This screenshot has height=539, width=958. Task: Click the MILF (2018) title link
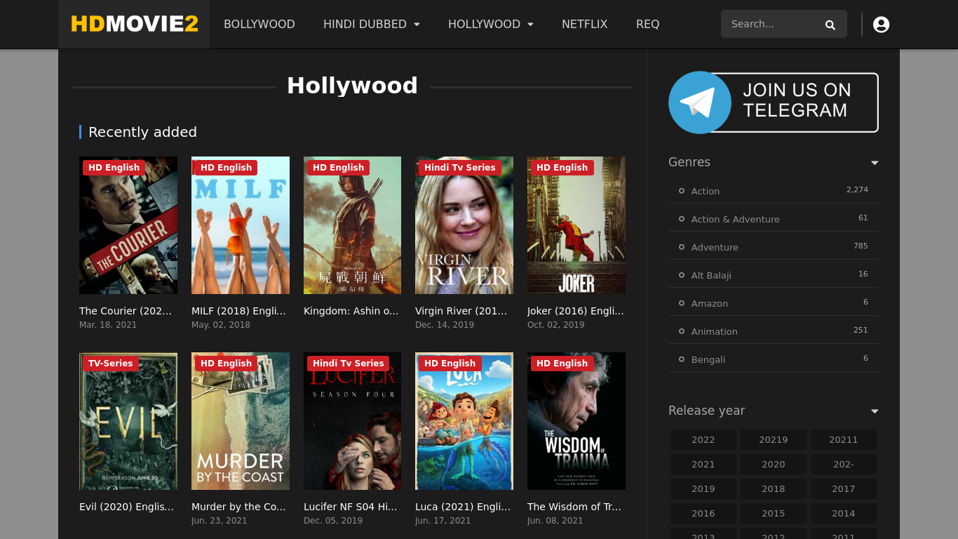point(238,311)
